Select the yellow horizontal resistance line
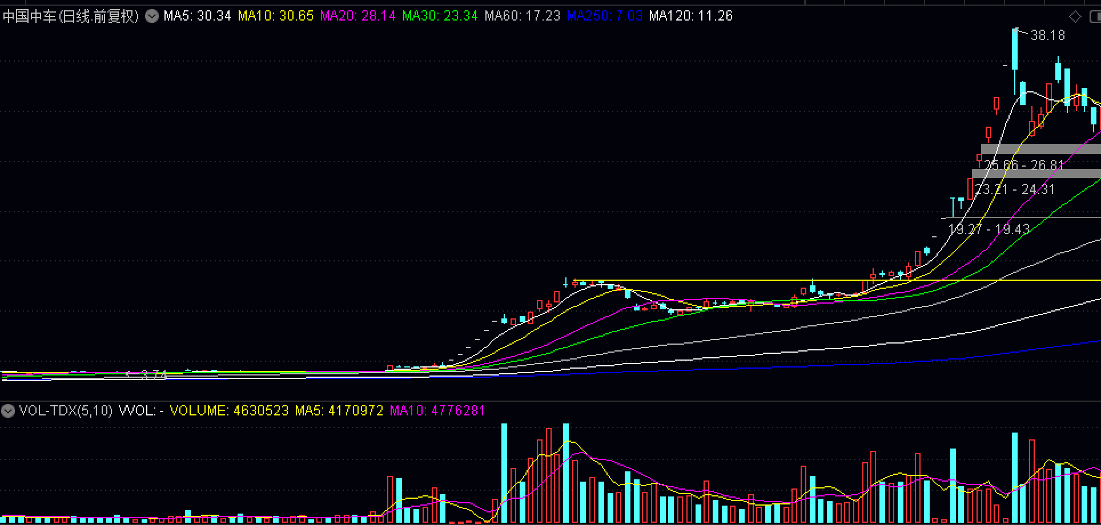Viewport: 1101px width, 525px height. coord(837,280)
